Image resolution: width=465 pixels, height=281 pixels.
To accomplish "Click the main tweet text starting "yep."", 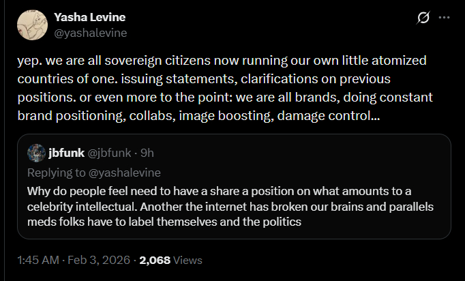I will pyautogui.click(x=205, y=89).
